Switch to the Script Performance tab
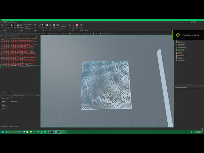The image size is (204, 153). tap(4, 127)
